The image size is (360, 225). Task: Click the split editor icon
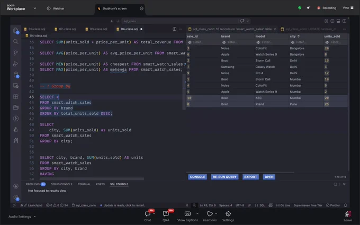(x=175, y=29)
